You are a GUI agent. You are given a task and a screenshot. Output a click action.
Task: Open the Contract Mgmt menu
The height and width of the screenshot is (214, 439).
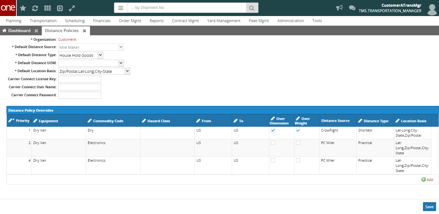[185, 21]
